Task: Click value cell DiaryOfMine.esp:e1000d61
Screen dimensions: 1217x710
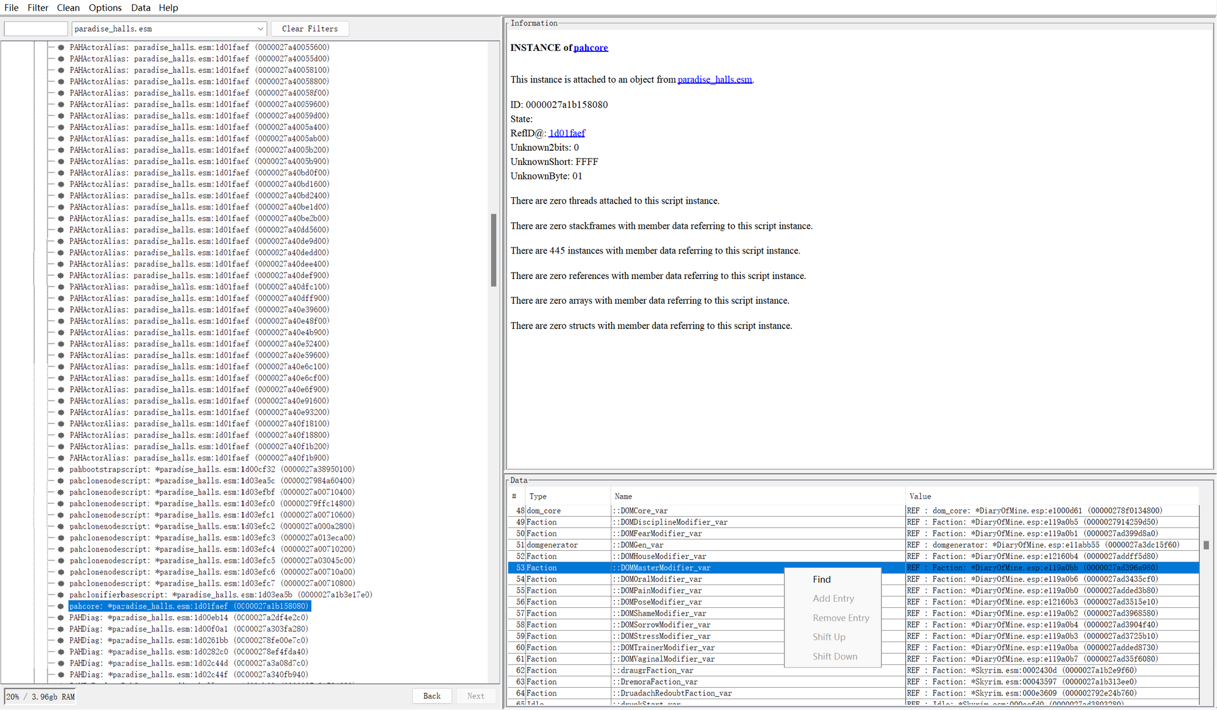Action: coord(1052,510)
